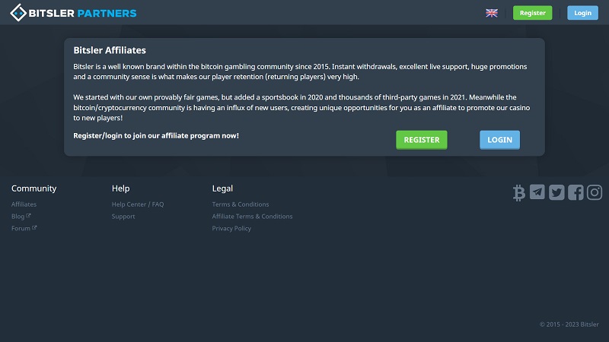This screenshot has height=342, width=609.
Task: Click the Facebook footer icon
Action: [576, 192]
